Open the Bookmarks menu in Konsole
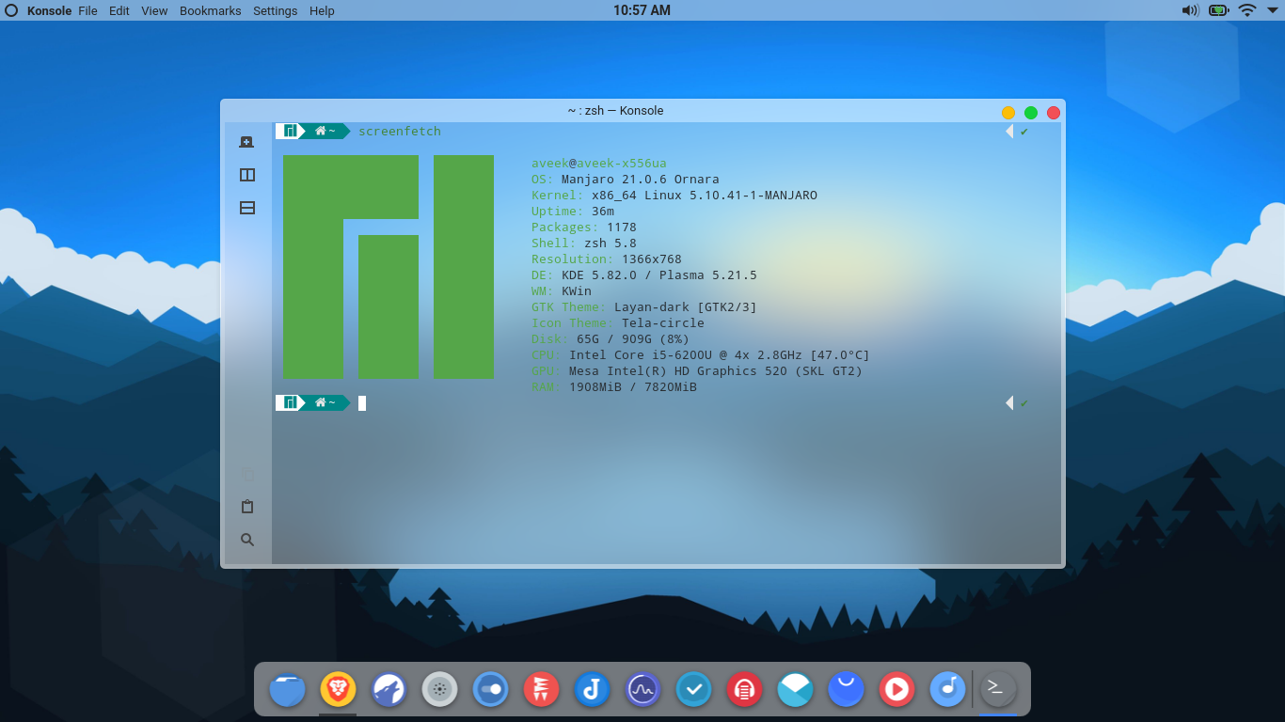The width and height of the screenshot is (1285, 722). coord(211,10)
